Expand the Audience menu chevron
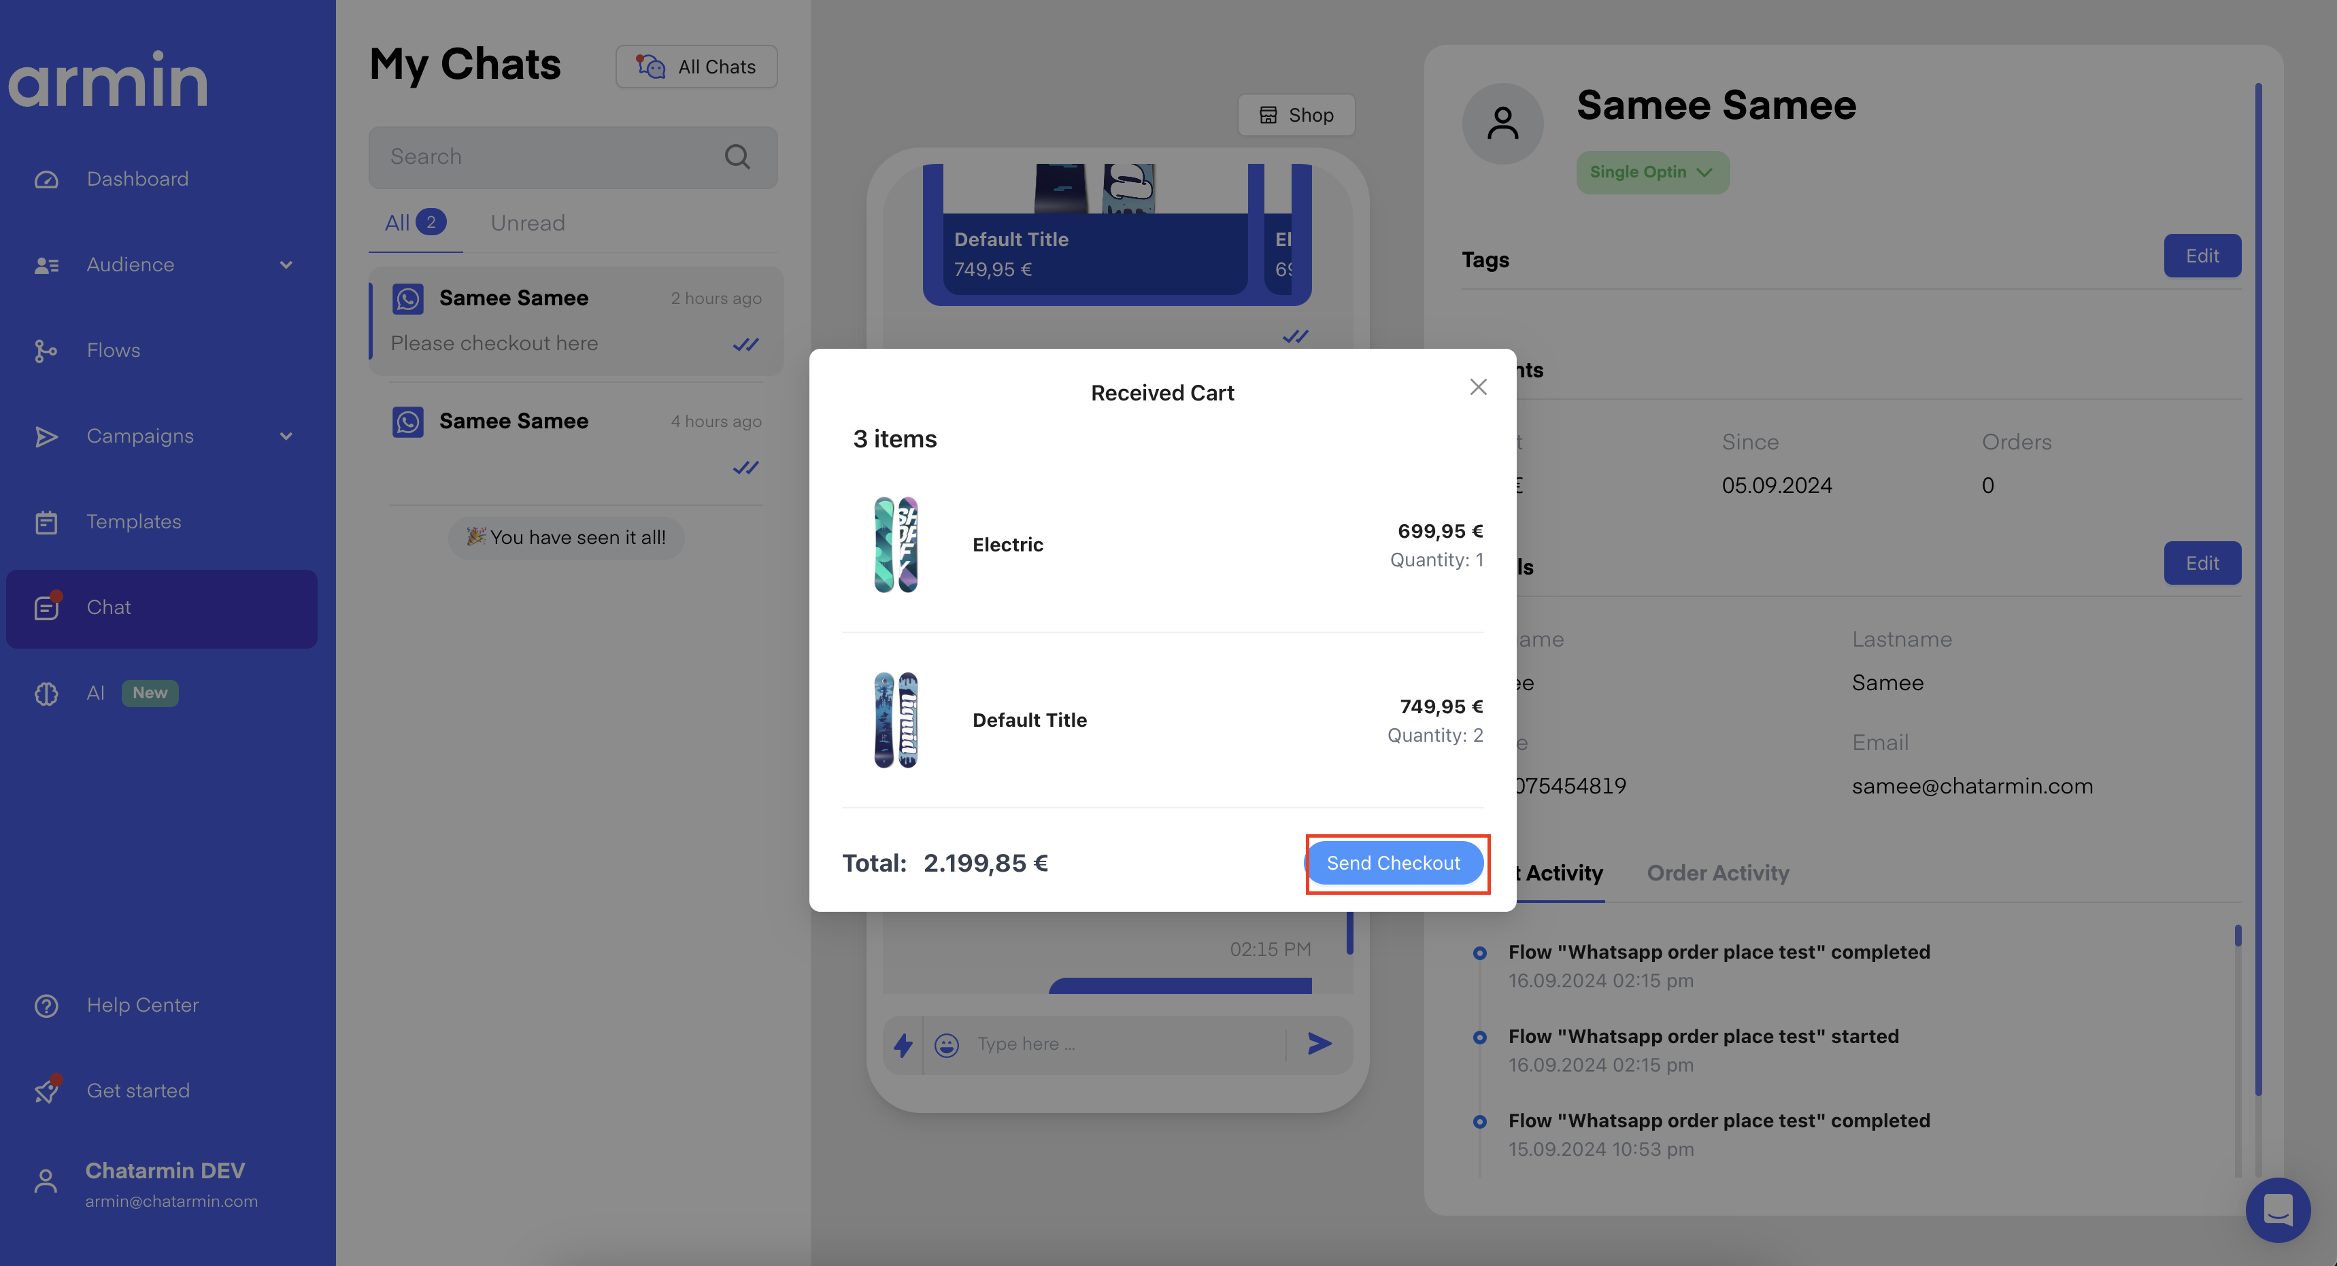2337x1266 pixels. click(286, 264)
